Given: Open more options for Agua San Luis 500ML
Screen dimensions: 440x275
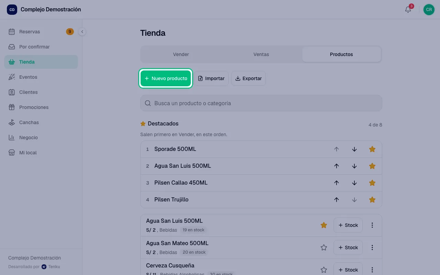Looking at the screenshot, I should 372,225.
